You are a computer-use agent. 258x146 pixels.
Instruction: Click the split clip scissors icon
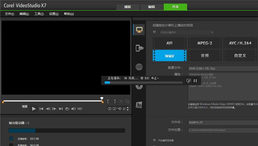(x=121, y=101)
